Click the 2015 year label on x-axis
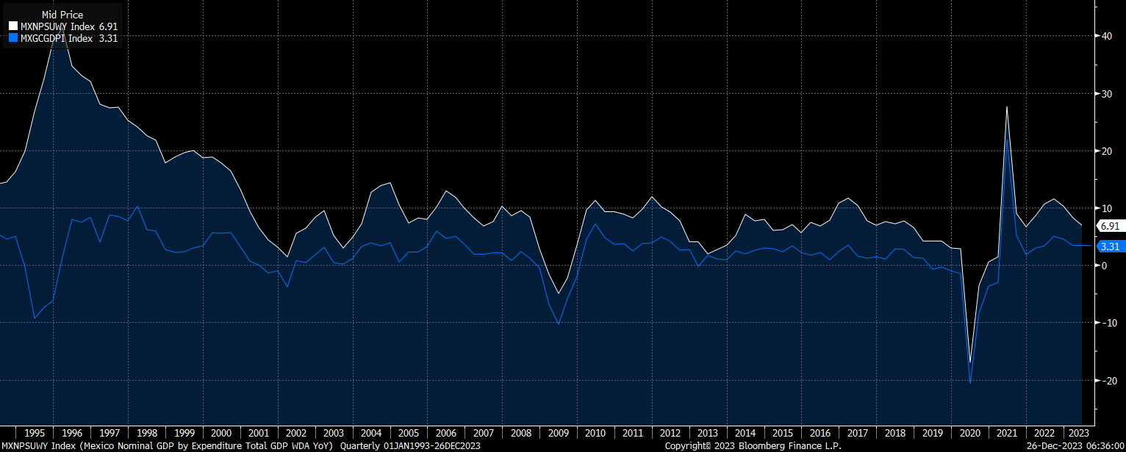 (x=783, y=433)
